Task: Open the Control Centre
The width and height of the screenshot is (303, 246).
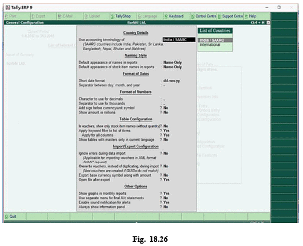Action: (x=203, y=16)
